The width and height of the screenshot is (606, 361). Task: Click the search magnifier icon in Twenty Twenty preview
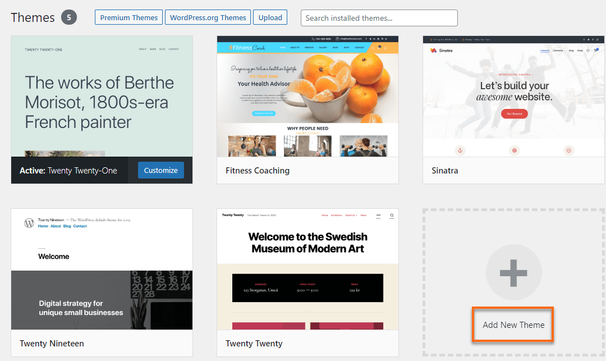(x=392, y=215)
